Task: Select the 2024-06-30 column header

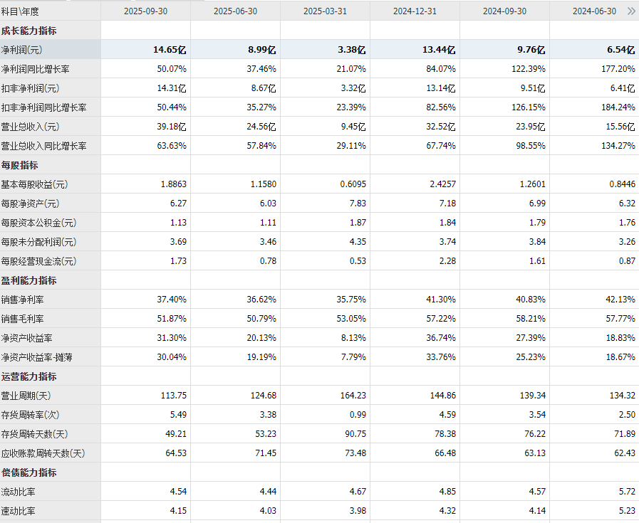Action: coord(594,11)
